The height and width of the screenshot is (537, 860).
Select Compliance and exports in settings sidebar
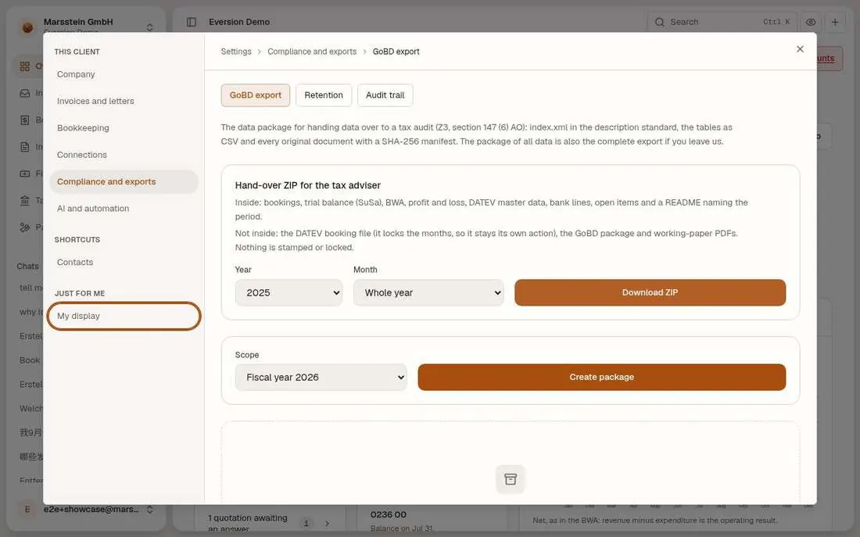coord(124,181)
